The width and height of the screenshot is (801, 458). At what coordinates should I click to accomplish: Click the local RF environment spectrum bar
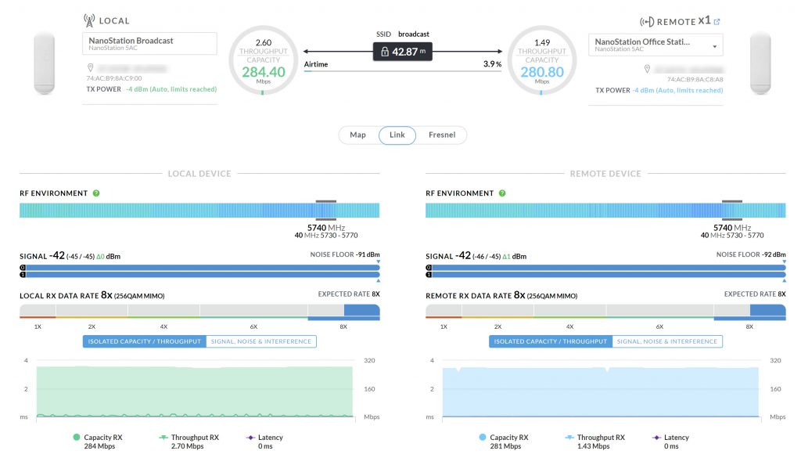tap(199, 210)
